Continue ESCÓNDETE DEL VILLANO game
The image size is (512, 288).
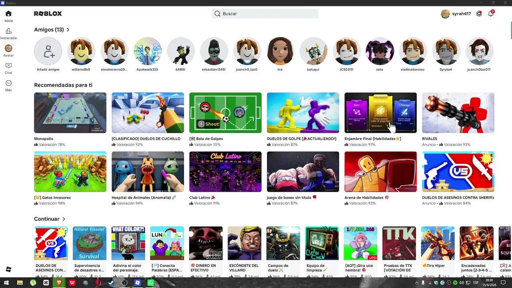point(244,243)
